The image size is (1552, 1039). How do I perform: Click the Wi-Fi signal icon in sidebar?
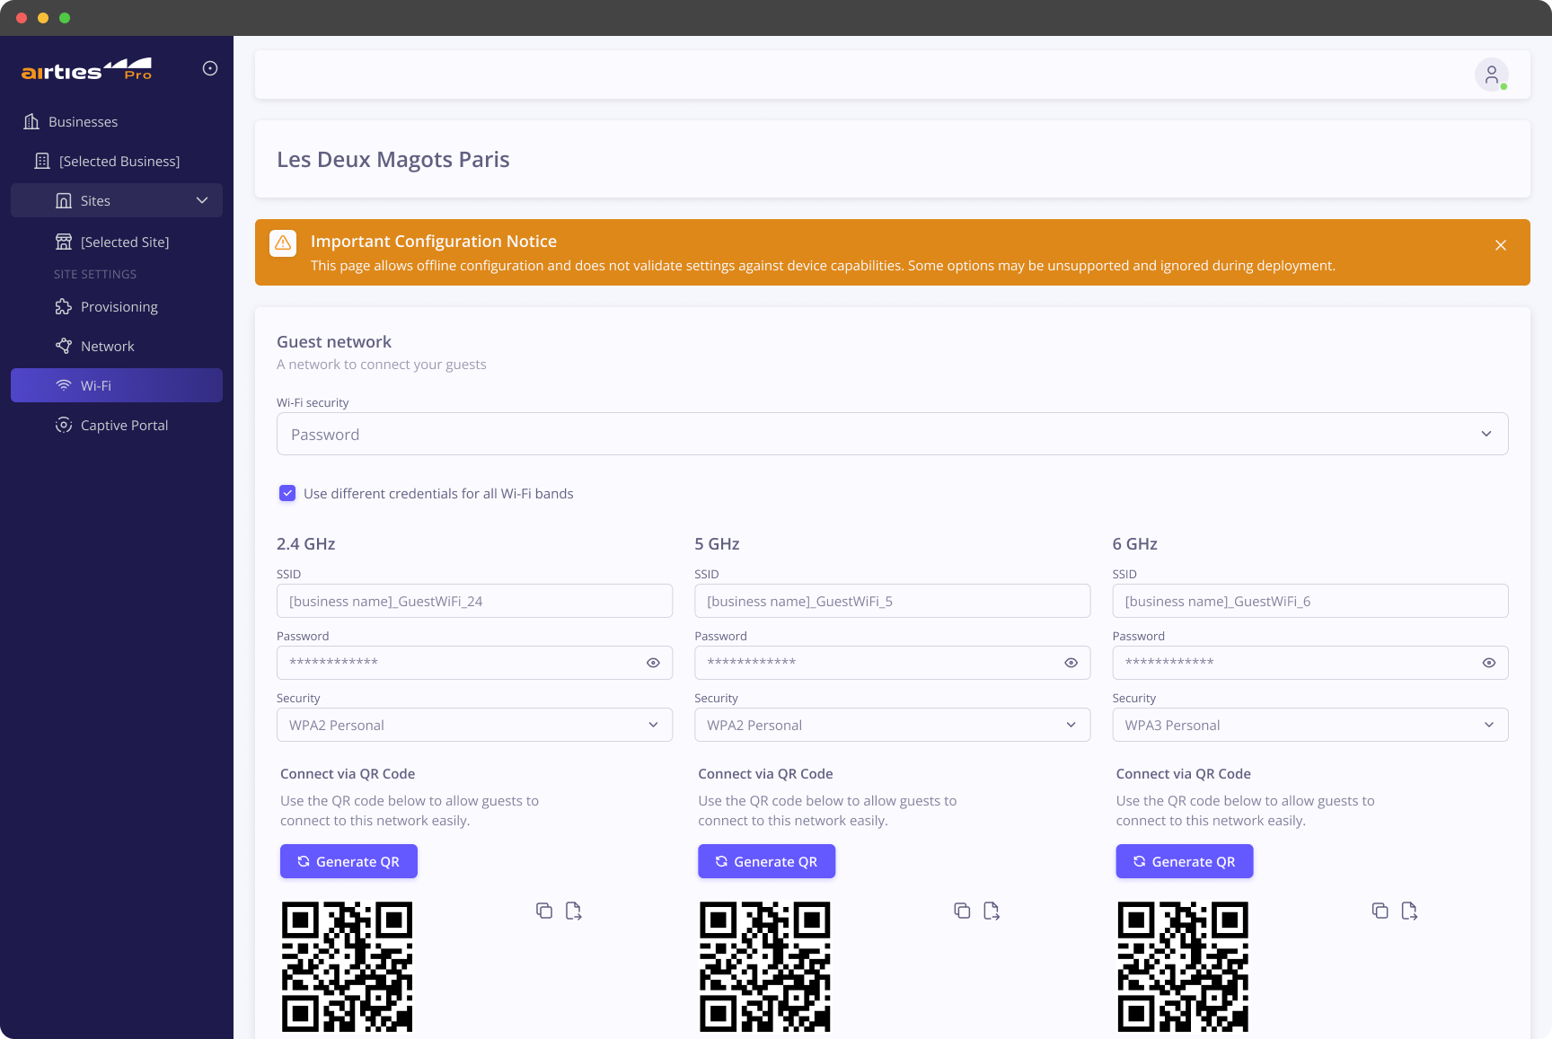coord(64,385)
